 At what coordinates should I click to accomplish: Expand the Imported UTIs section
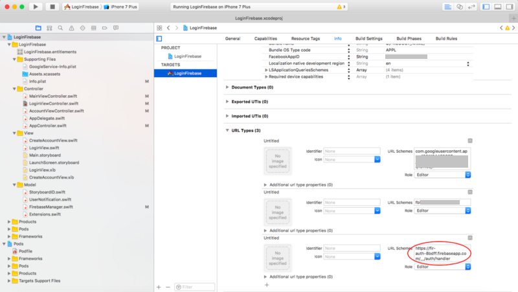pos(227,116)
